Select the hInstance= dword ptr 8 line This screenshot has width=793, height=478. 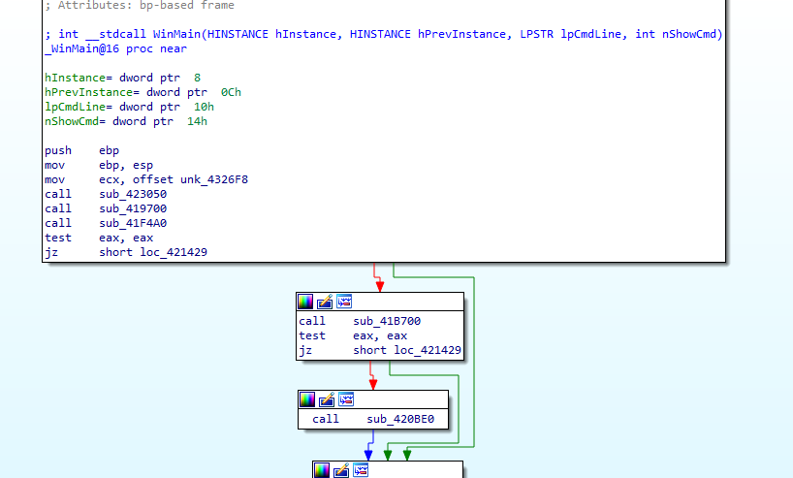tap(122, 78)
